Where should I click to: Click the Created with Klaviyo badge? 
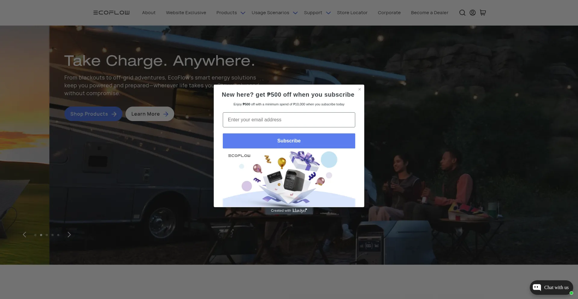point(289,210)
